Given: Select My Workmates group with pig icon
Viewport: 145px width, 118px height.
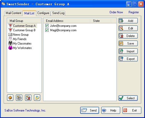Looking at the screenshot, I should [x=20, y=48].
